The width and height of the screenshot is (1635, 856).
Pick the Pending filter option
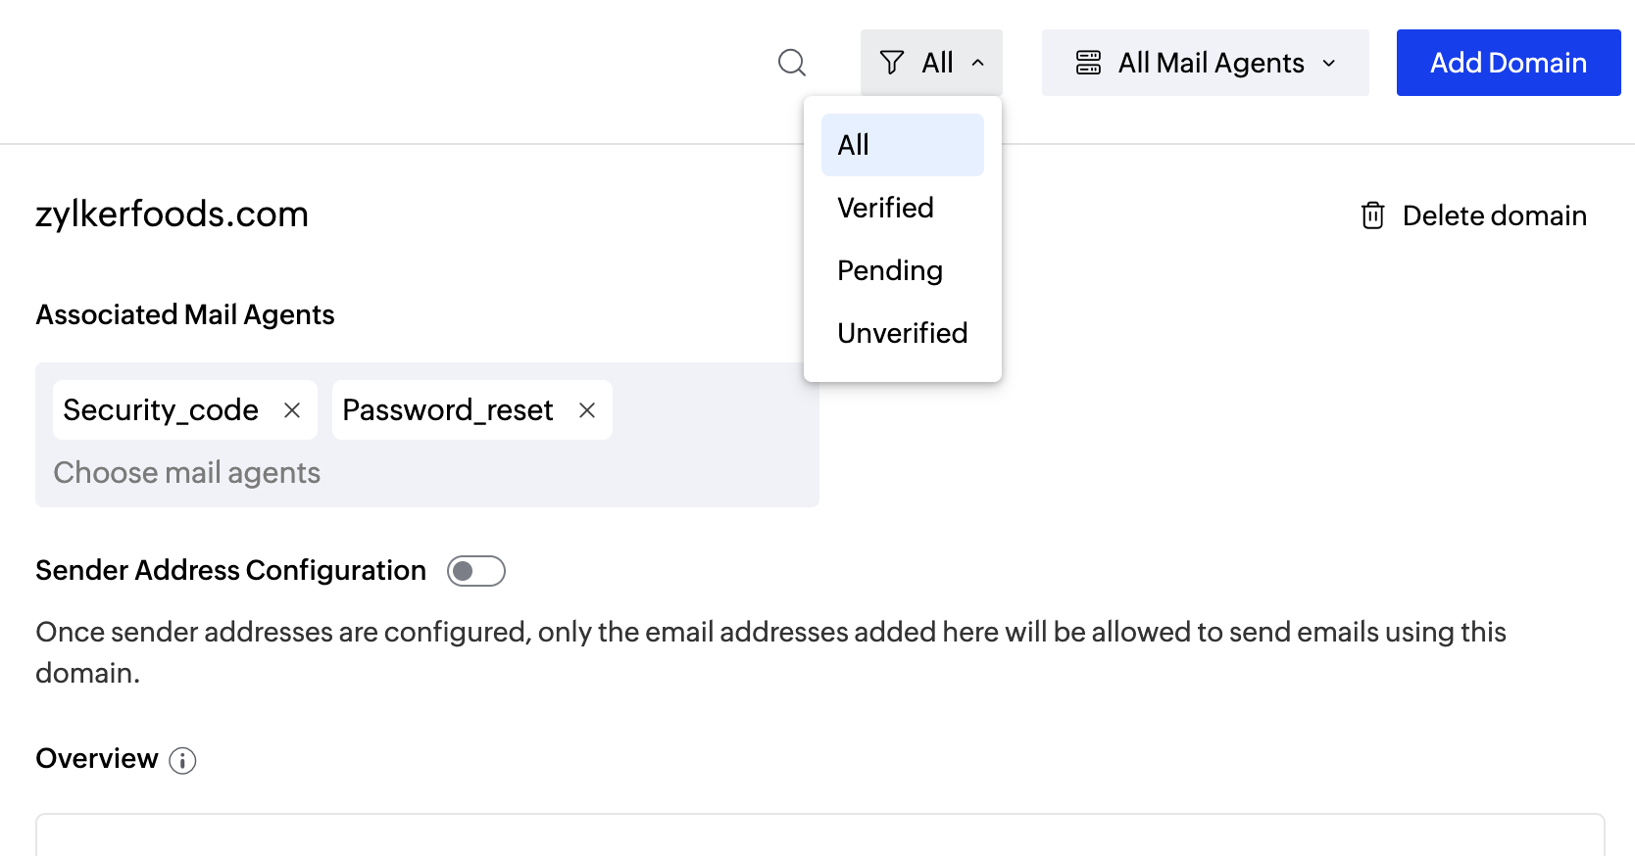click(x=889, y=270)
